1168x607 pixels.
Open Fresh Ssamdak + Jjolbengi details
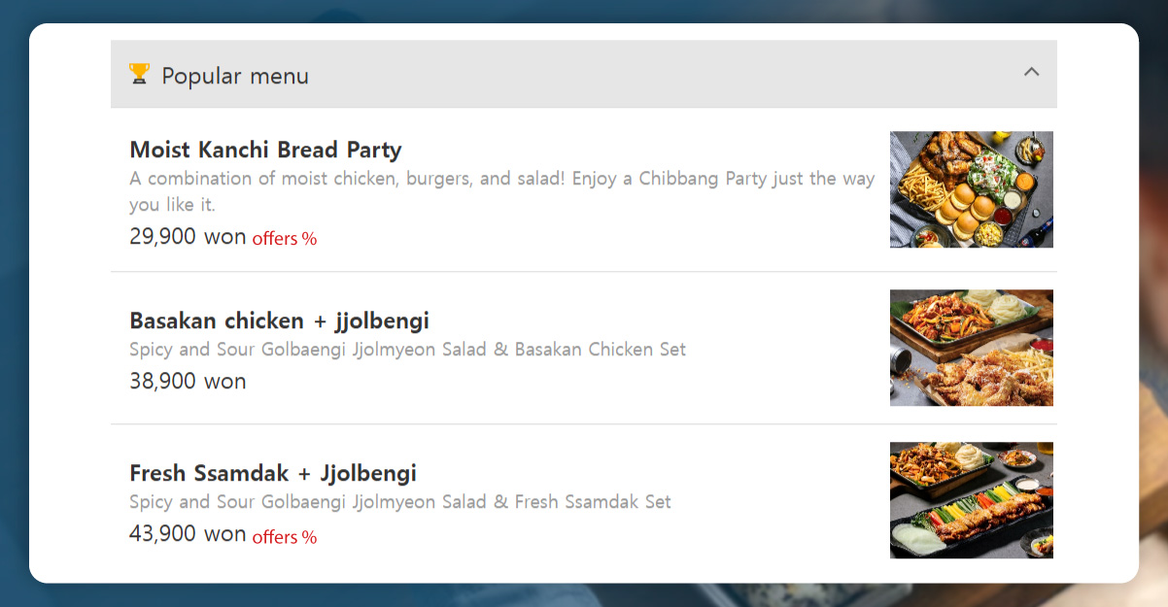(x=273, y=473)
